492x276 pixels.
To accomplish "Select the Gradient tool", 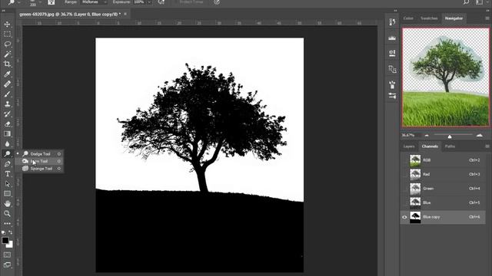I will click(7, 134).
